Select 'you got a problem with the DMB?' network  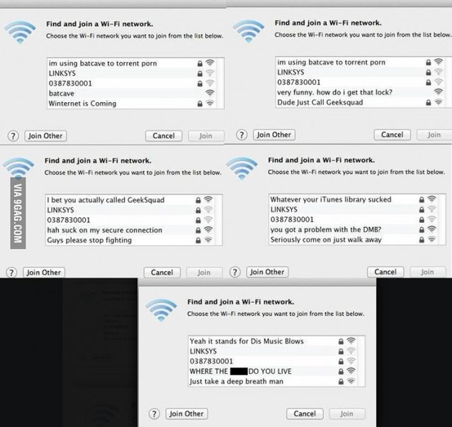354,229
